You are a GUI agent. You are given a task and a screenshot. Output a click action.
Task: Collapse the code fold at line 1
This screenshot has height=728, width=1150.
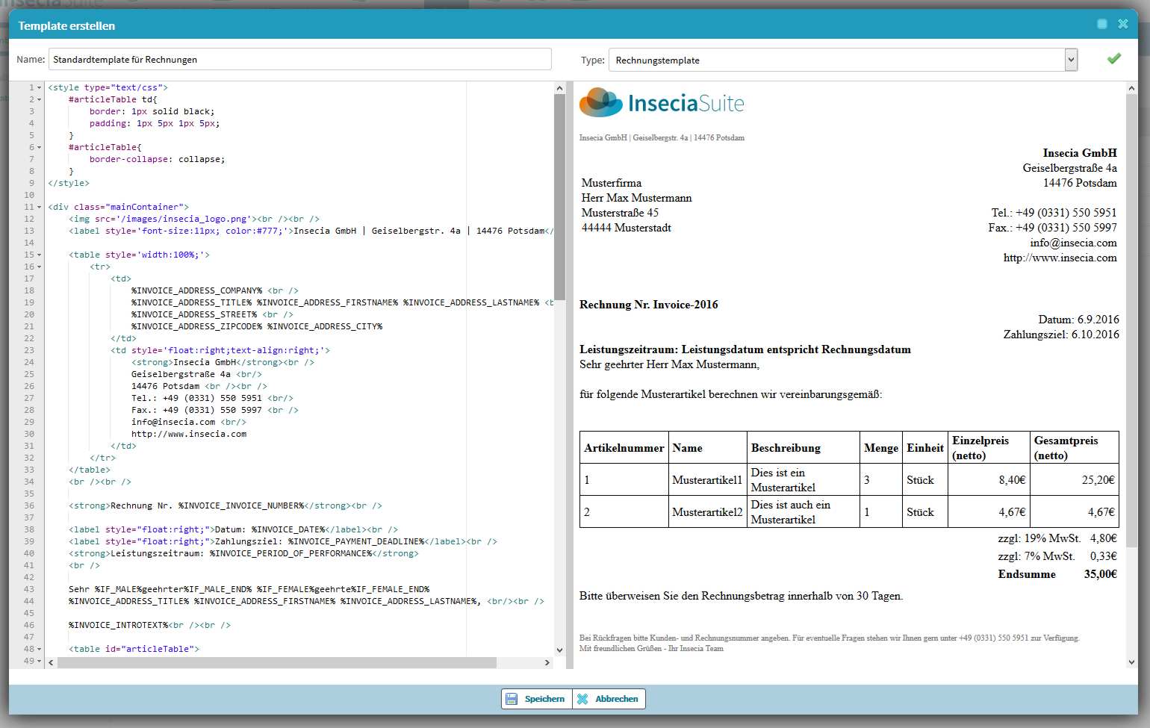pyautogui.click(x=39, y=87)
